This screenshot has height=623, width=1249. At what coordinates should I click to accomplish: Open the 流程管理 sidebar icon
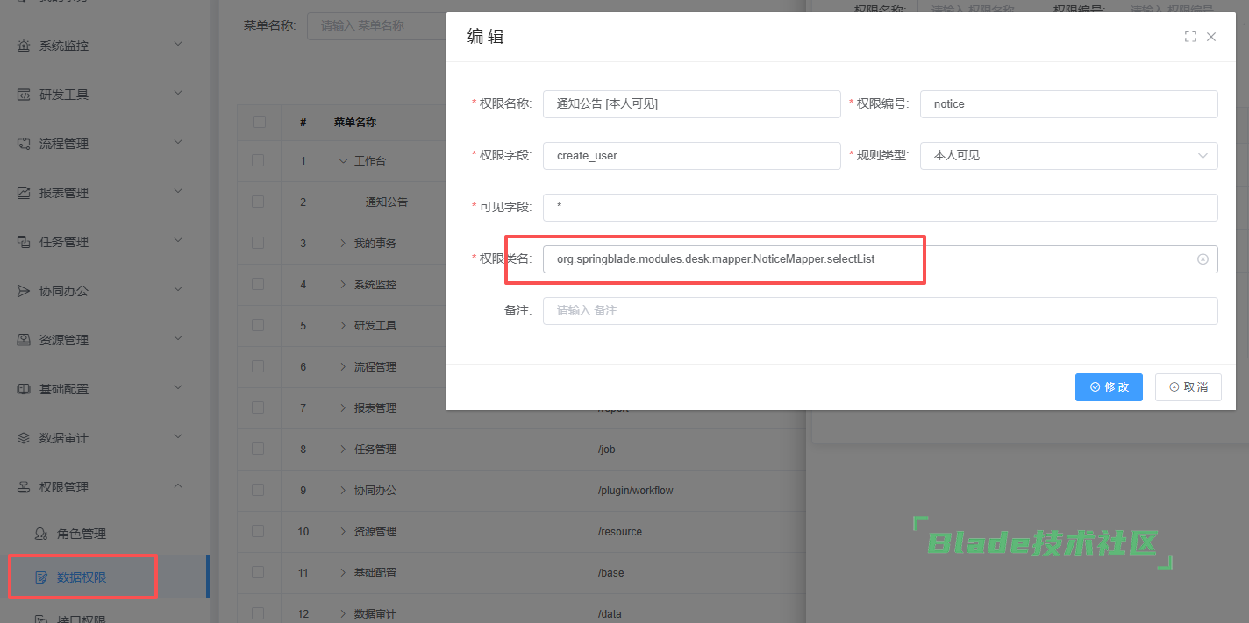(x=23, y=141)
